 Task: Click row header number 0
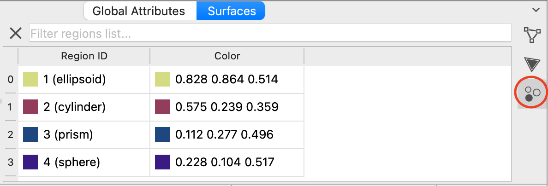(11, 80)
